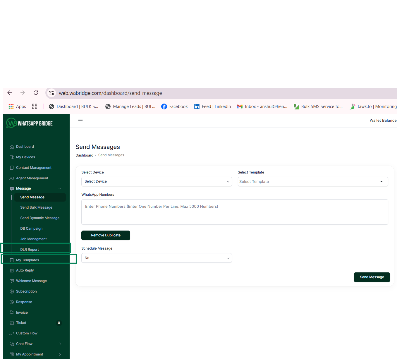Click the Custom Flow sidebar icon

click(12, 334)
